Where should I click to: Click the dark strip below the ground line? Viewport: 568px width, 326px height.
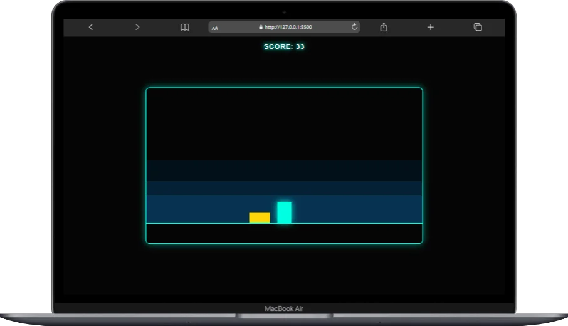point(284,233)
